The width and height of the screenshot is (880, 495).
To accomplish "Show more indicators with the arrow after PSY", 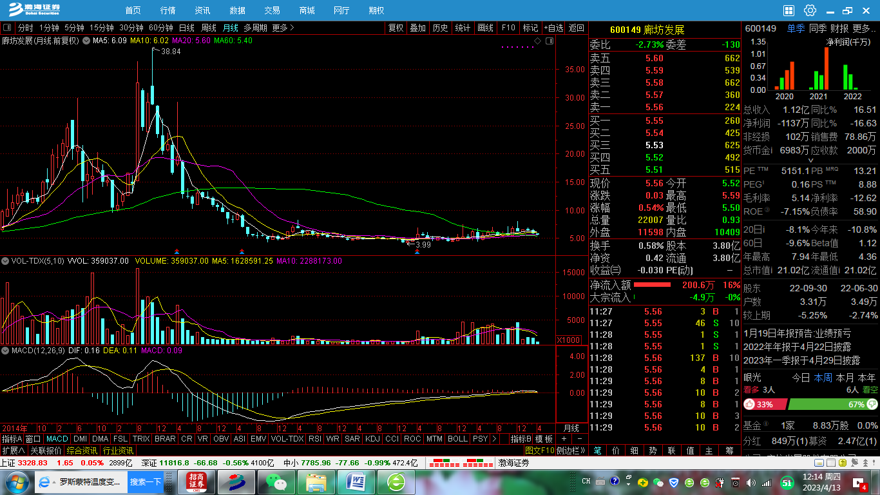I will point(494,439).
